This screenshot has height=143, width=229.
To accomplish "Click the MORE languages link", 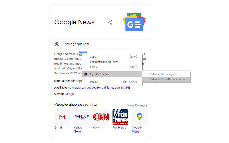I will (126, 88).
